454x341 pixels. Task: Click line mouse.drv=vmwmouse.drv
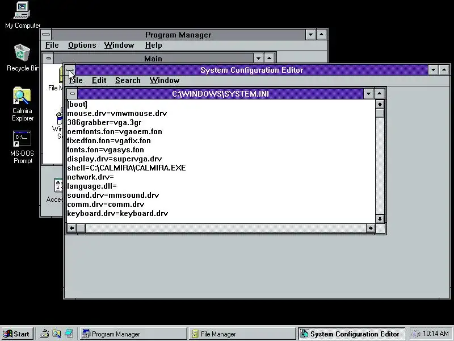[x=117, y=113]
